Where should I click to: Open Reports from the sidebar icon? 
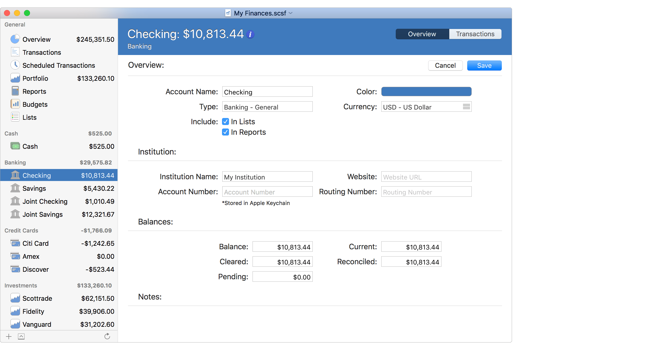(15, 91)
